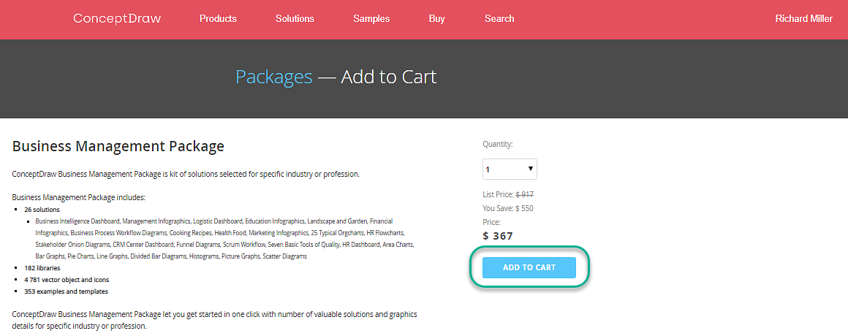Viewport: 848px width, 336px height.
Task: Follow the blue Packages link
Action: (x=273, y=76)
